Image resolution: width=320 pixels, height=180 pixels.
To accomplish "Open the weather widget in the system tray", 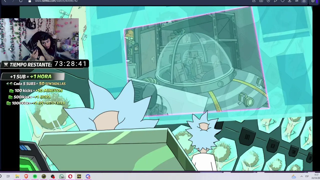I will [x=294, y=176].
